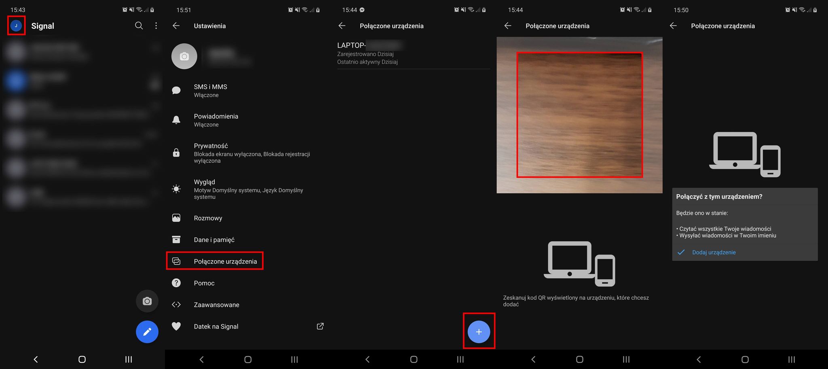Open the three-dot overflow menu in Signal
Screen dimensions: 828x369
(156, 25)
